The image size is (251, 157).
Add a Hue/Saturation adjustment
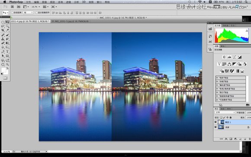[224, 64]
